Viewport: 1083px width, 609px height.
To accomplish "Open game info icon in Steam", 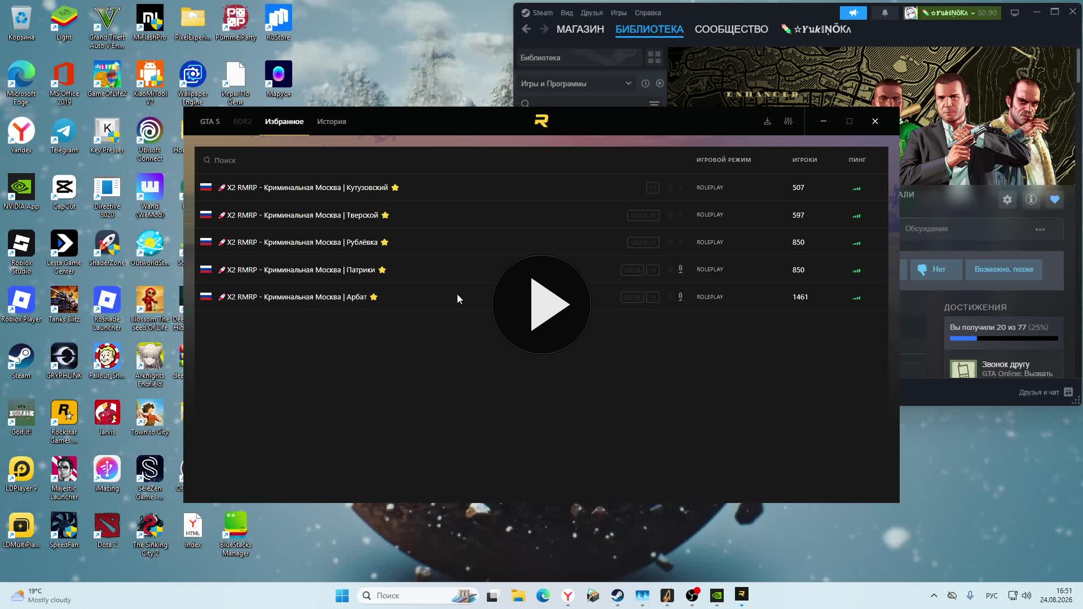I will [1031, 200].
